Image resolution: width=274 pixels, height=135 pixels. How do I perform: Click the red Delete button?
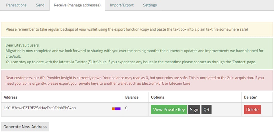(252, 110)
